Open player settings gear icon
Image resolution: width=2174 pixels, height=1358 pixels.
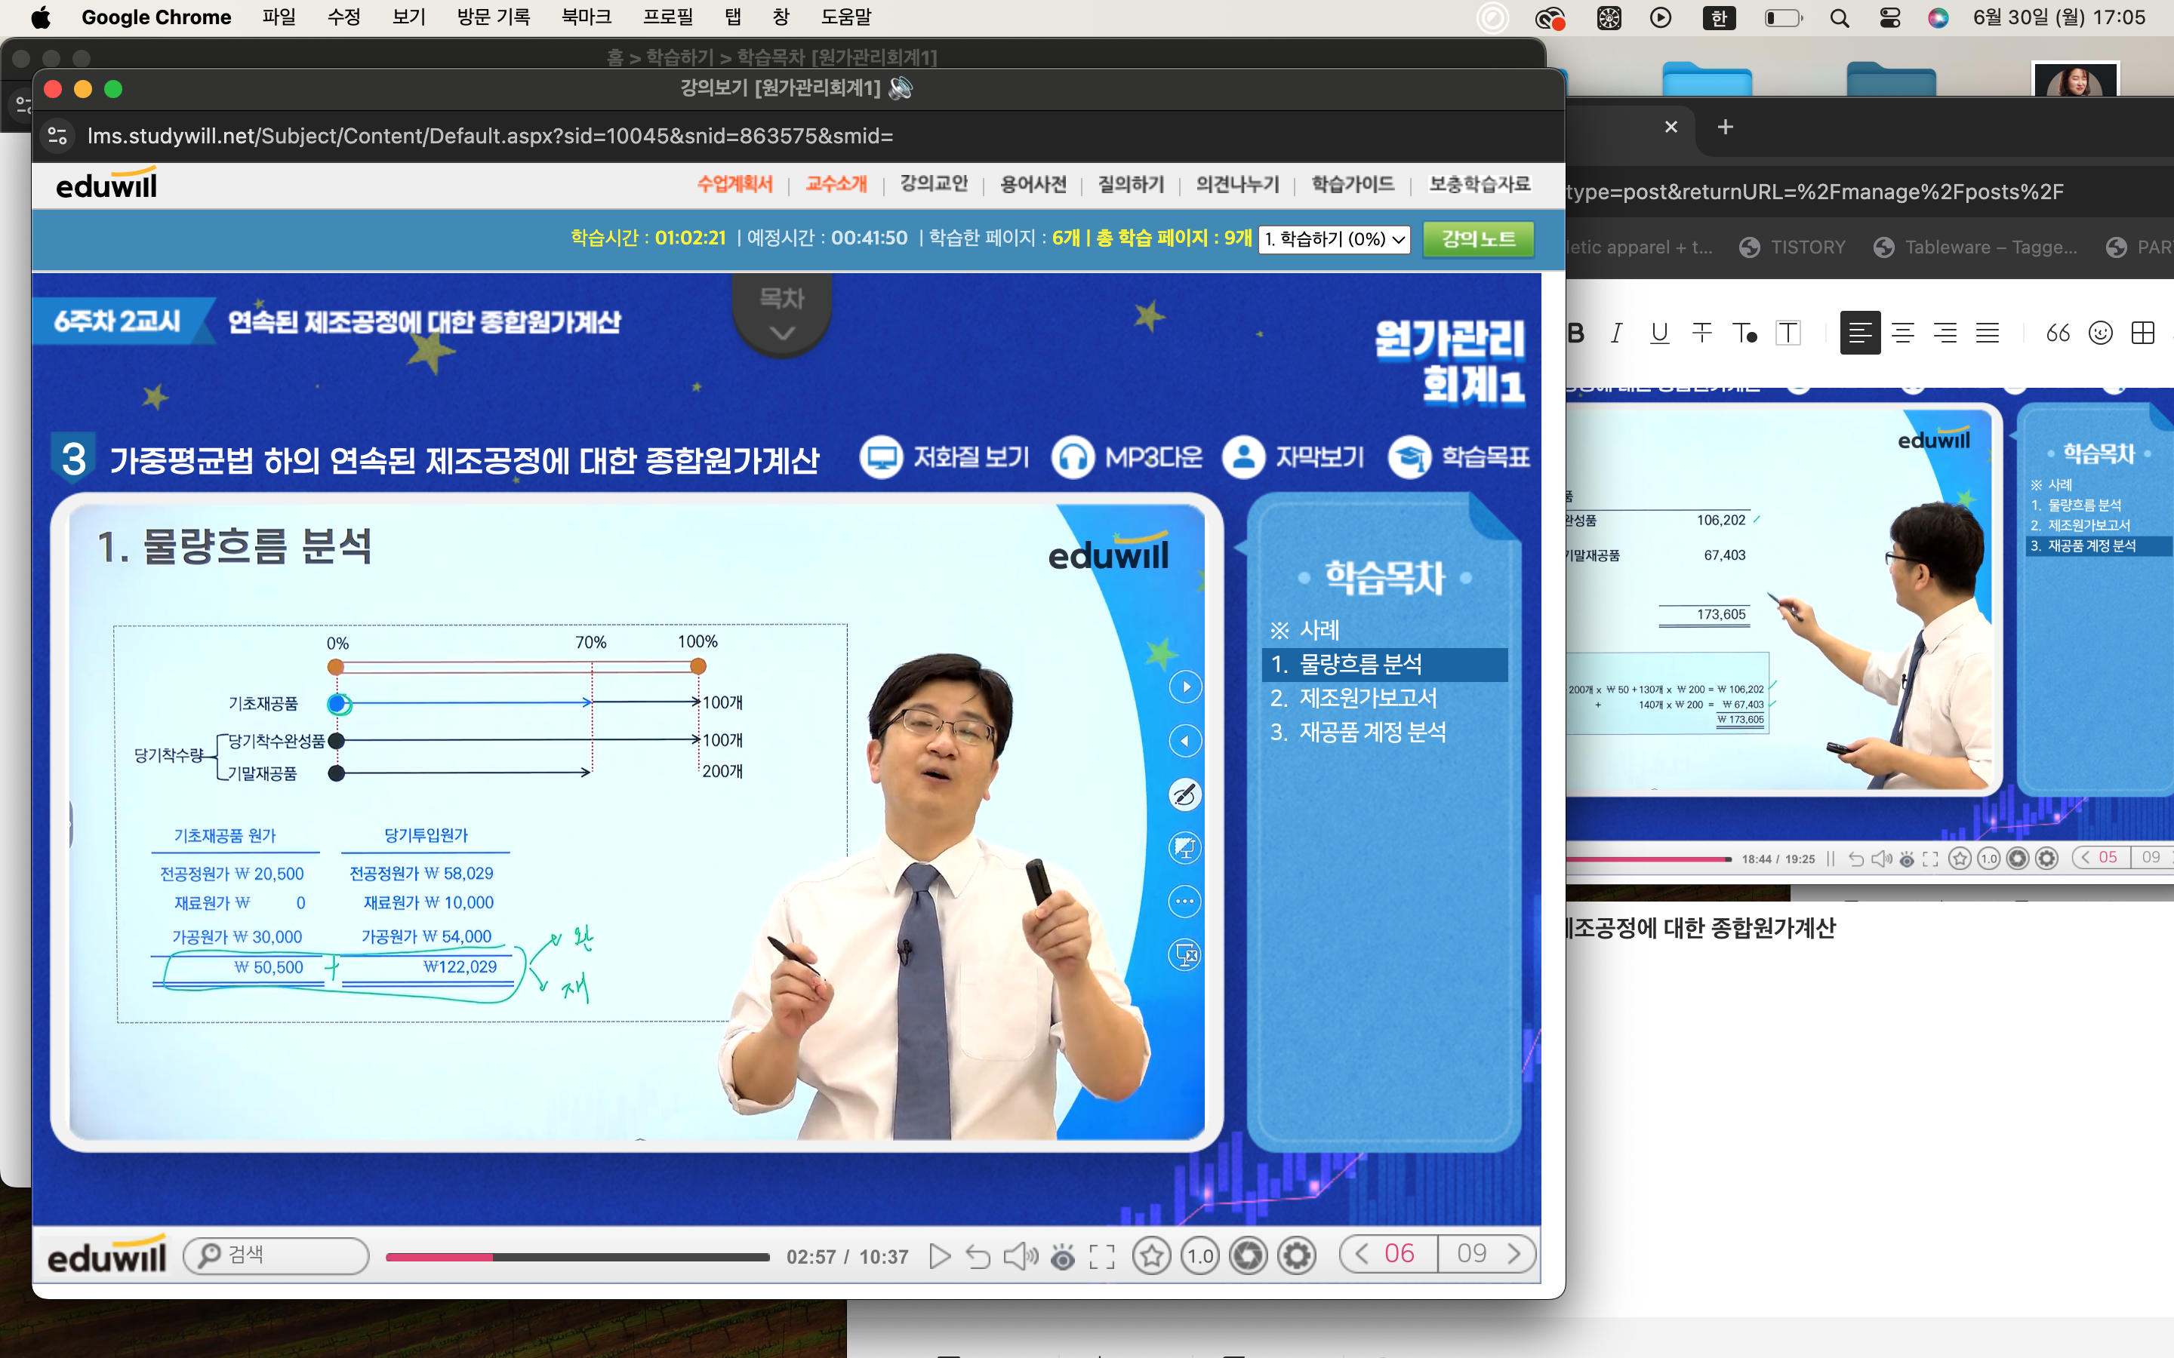coord(1296,1255)
